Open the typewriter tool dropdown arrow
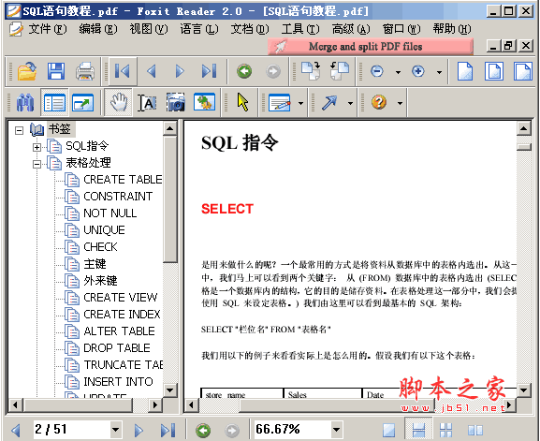The image size is (540, 441). pyautogui.click(x=300, y=103)
